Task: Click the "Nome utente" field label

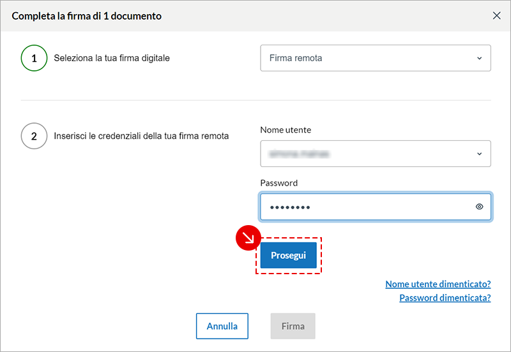Action: [x=286, y=130]
